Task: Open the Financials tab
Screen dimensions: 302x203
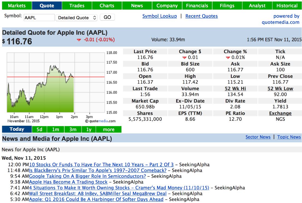Action: click(x=197, y=5)
